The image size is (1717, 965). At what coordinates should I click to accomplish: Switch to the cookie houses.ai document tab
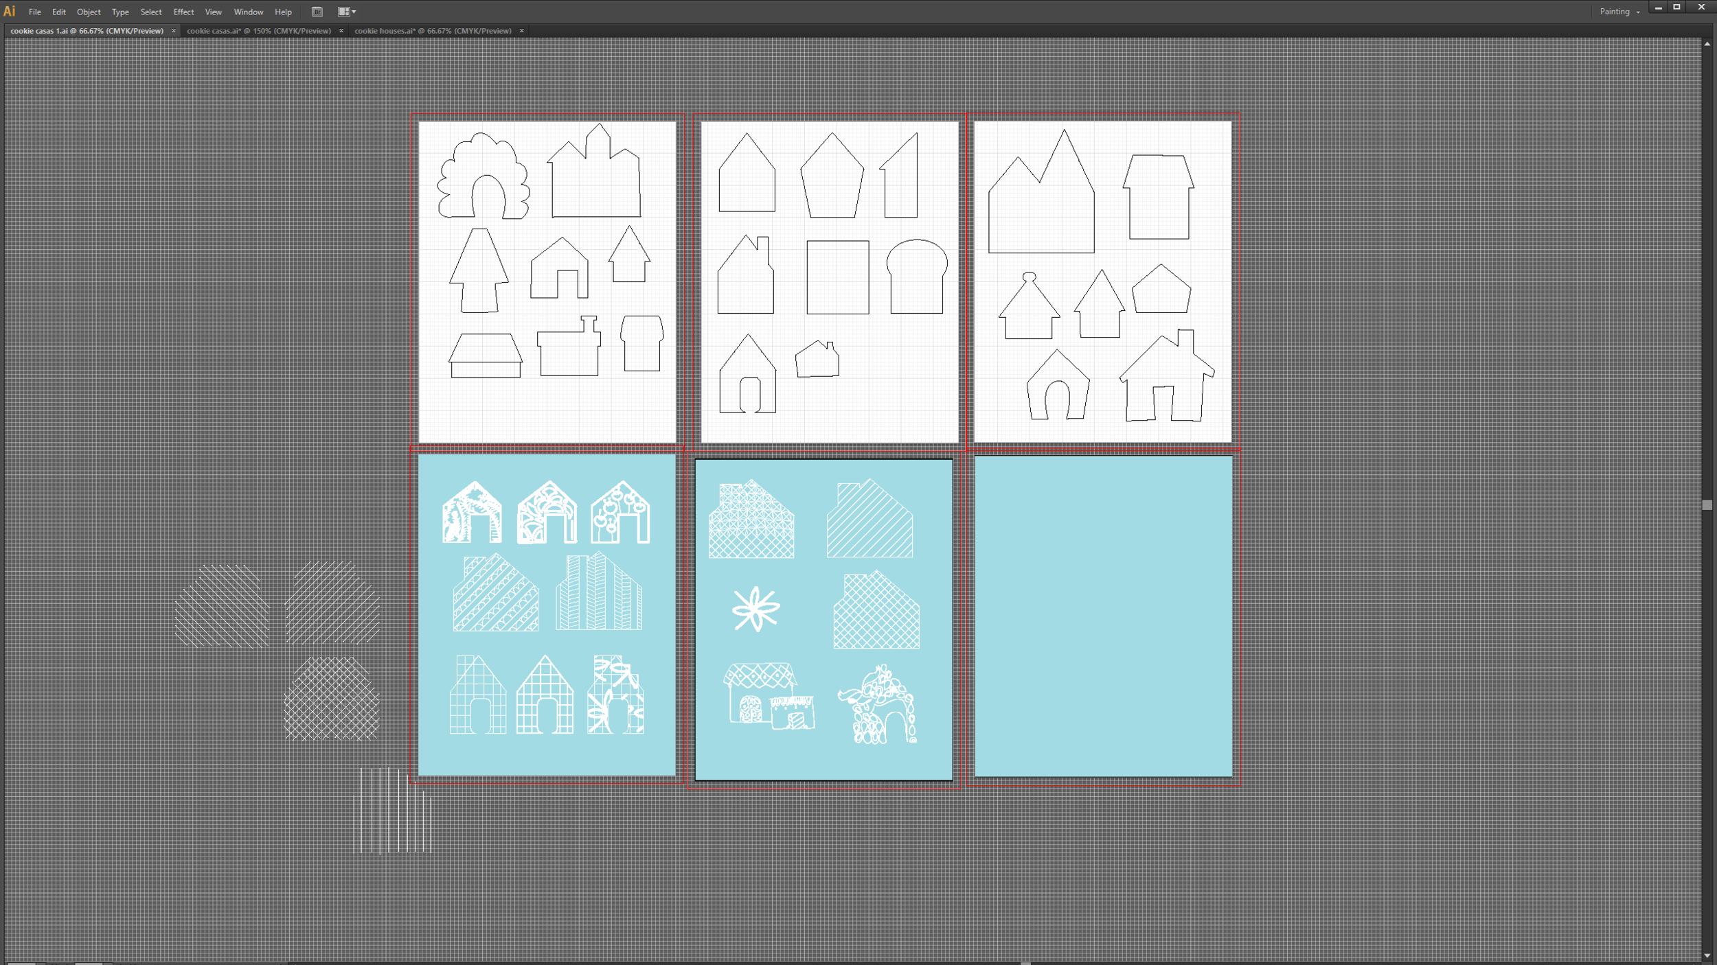pos(433,31)
